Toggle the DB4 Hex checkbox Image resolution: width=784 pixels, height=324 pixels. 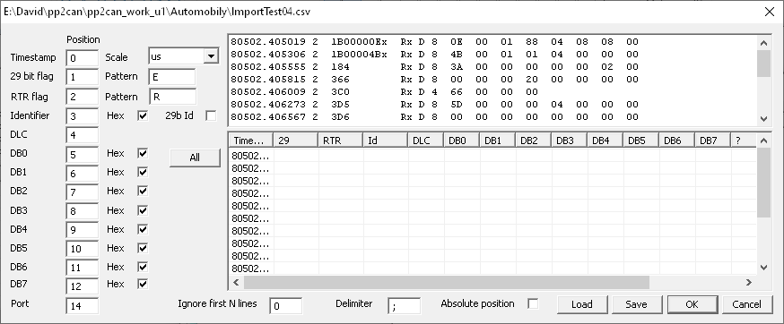143,230
